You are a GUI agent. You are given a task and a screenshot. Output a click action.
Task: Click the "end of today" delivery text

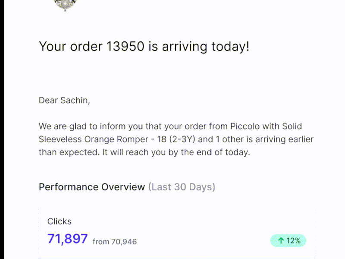coord(222,152)
